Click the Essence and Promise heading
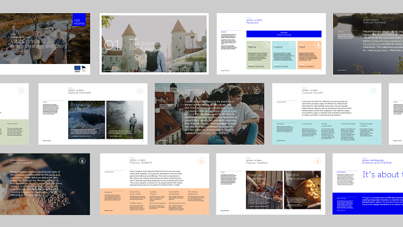This screenshot has width=403, height=227. click(x=377, y=162)
